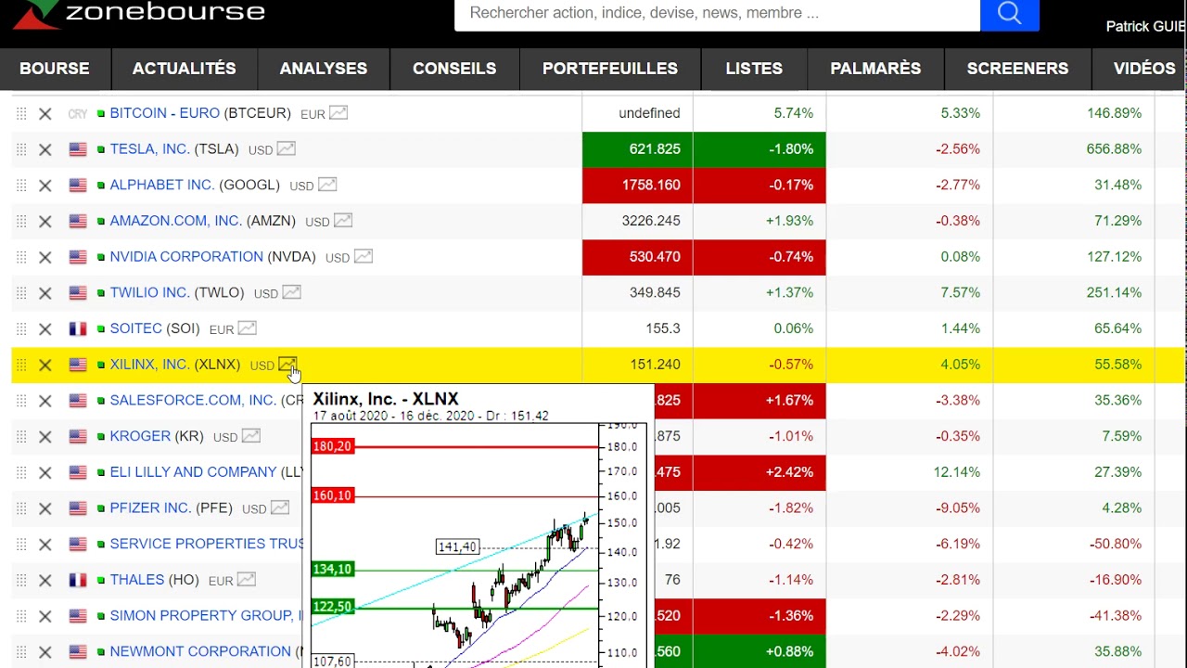The image size is (1187, 668).
Task: Open the chart icon for Twilio Inc.
Action: (x=291, y=292)
